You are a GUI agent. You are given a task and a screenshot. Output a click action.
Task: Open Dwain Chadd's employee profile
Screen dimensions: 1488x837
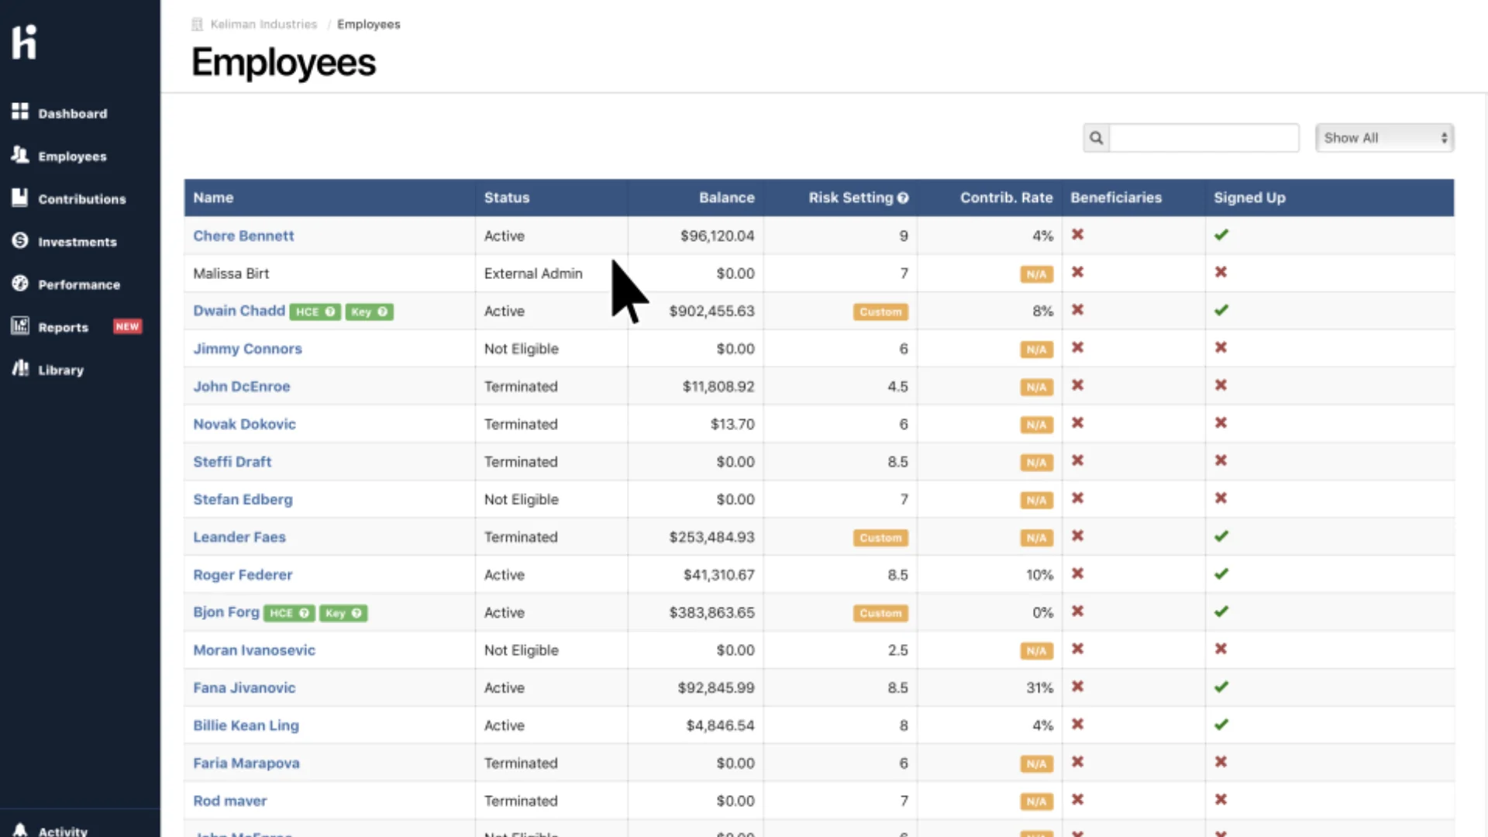pos(239,311)
